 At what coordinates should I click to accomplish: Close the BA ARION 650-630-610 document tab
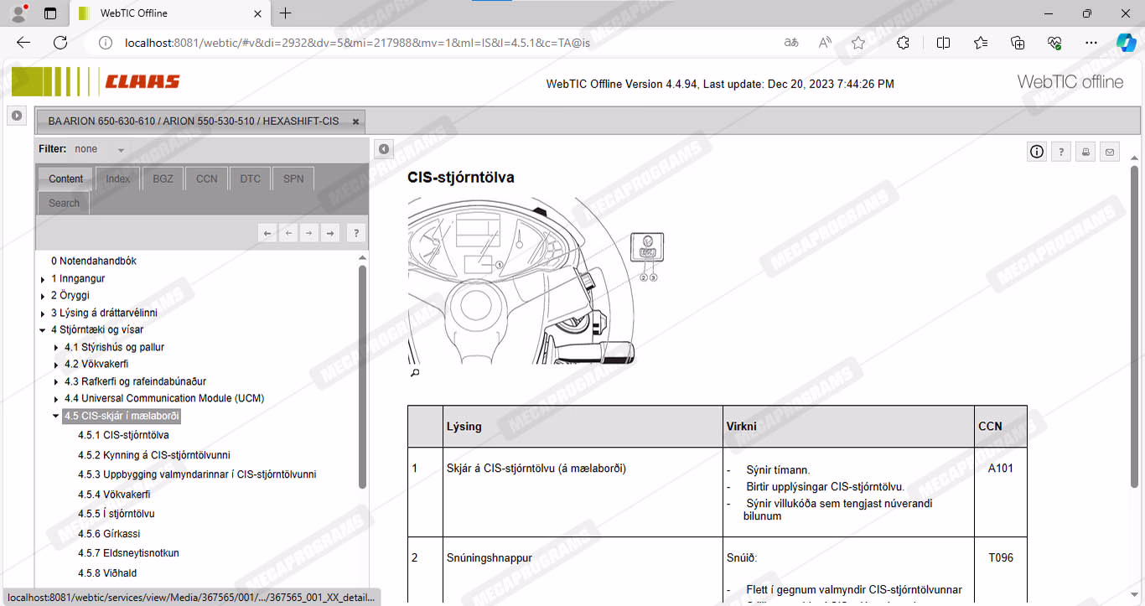(355, 122)
